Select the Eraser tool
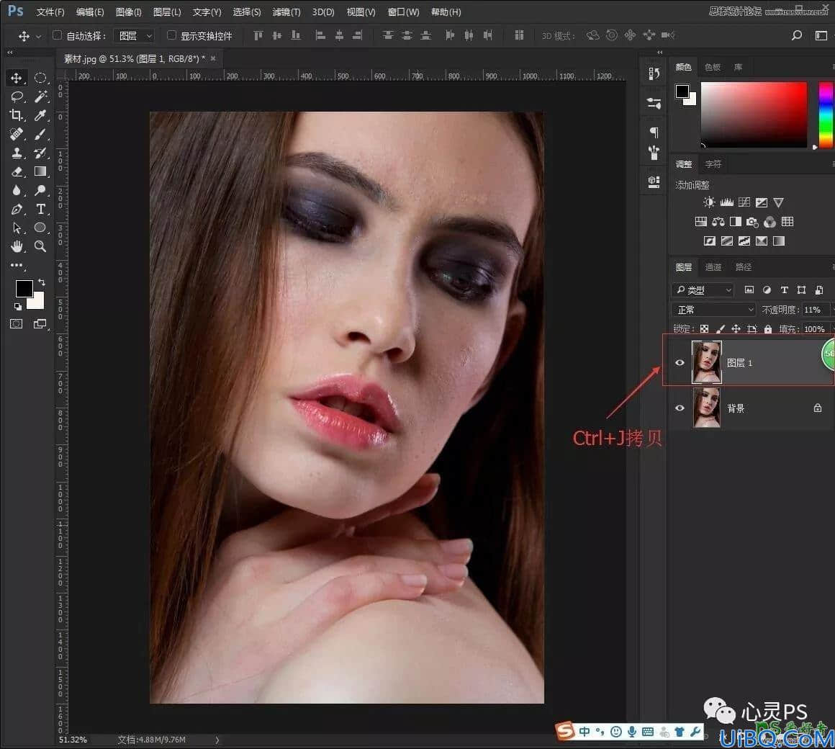835x749 pixels. click(16, 171)
